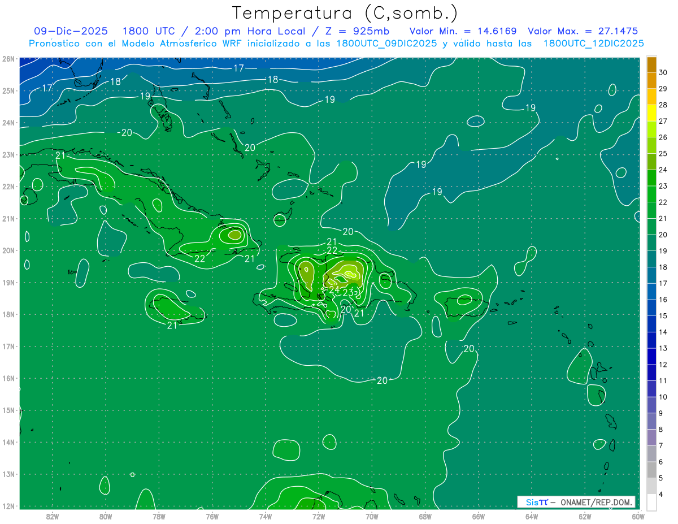Click the SisPI ONAMET/REP.DOM. logo
The width and height of the screenshot is (678, 524).
(x=576, y=502)
